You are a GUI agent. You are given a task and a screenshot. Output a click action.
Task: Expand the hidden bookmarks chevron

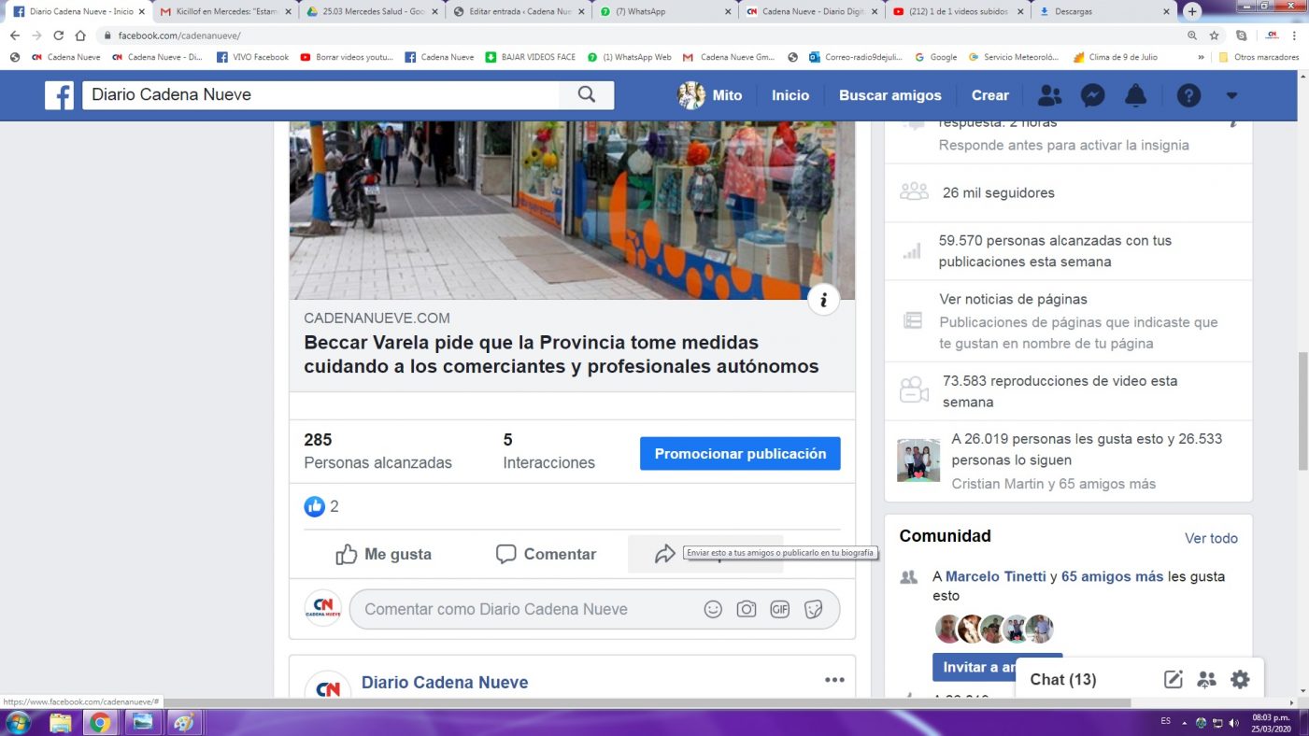coord(1201,57)
